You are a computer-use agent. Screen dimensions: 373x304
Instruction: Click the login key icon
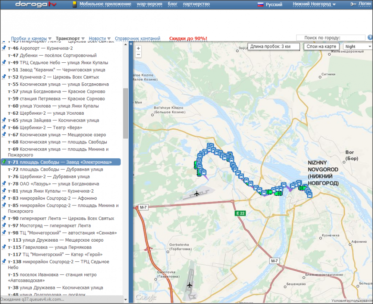(x=353, y=4)
